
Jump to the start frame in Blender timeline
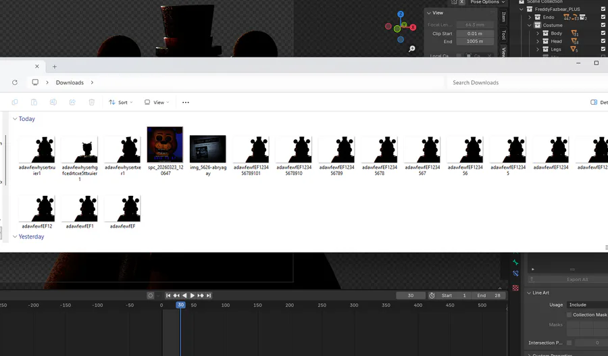click(x=168, y=295)
